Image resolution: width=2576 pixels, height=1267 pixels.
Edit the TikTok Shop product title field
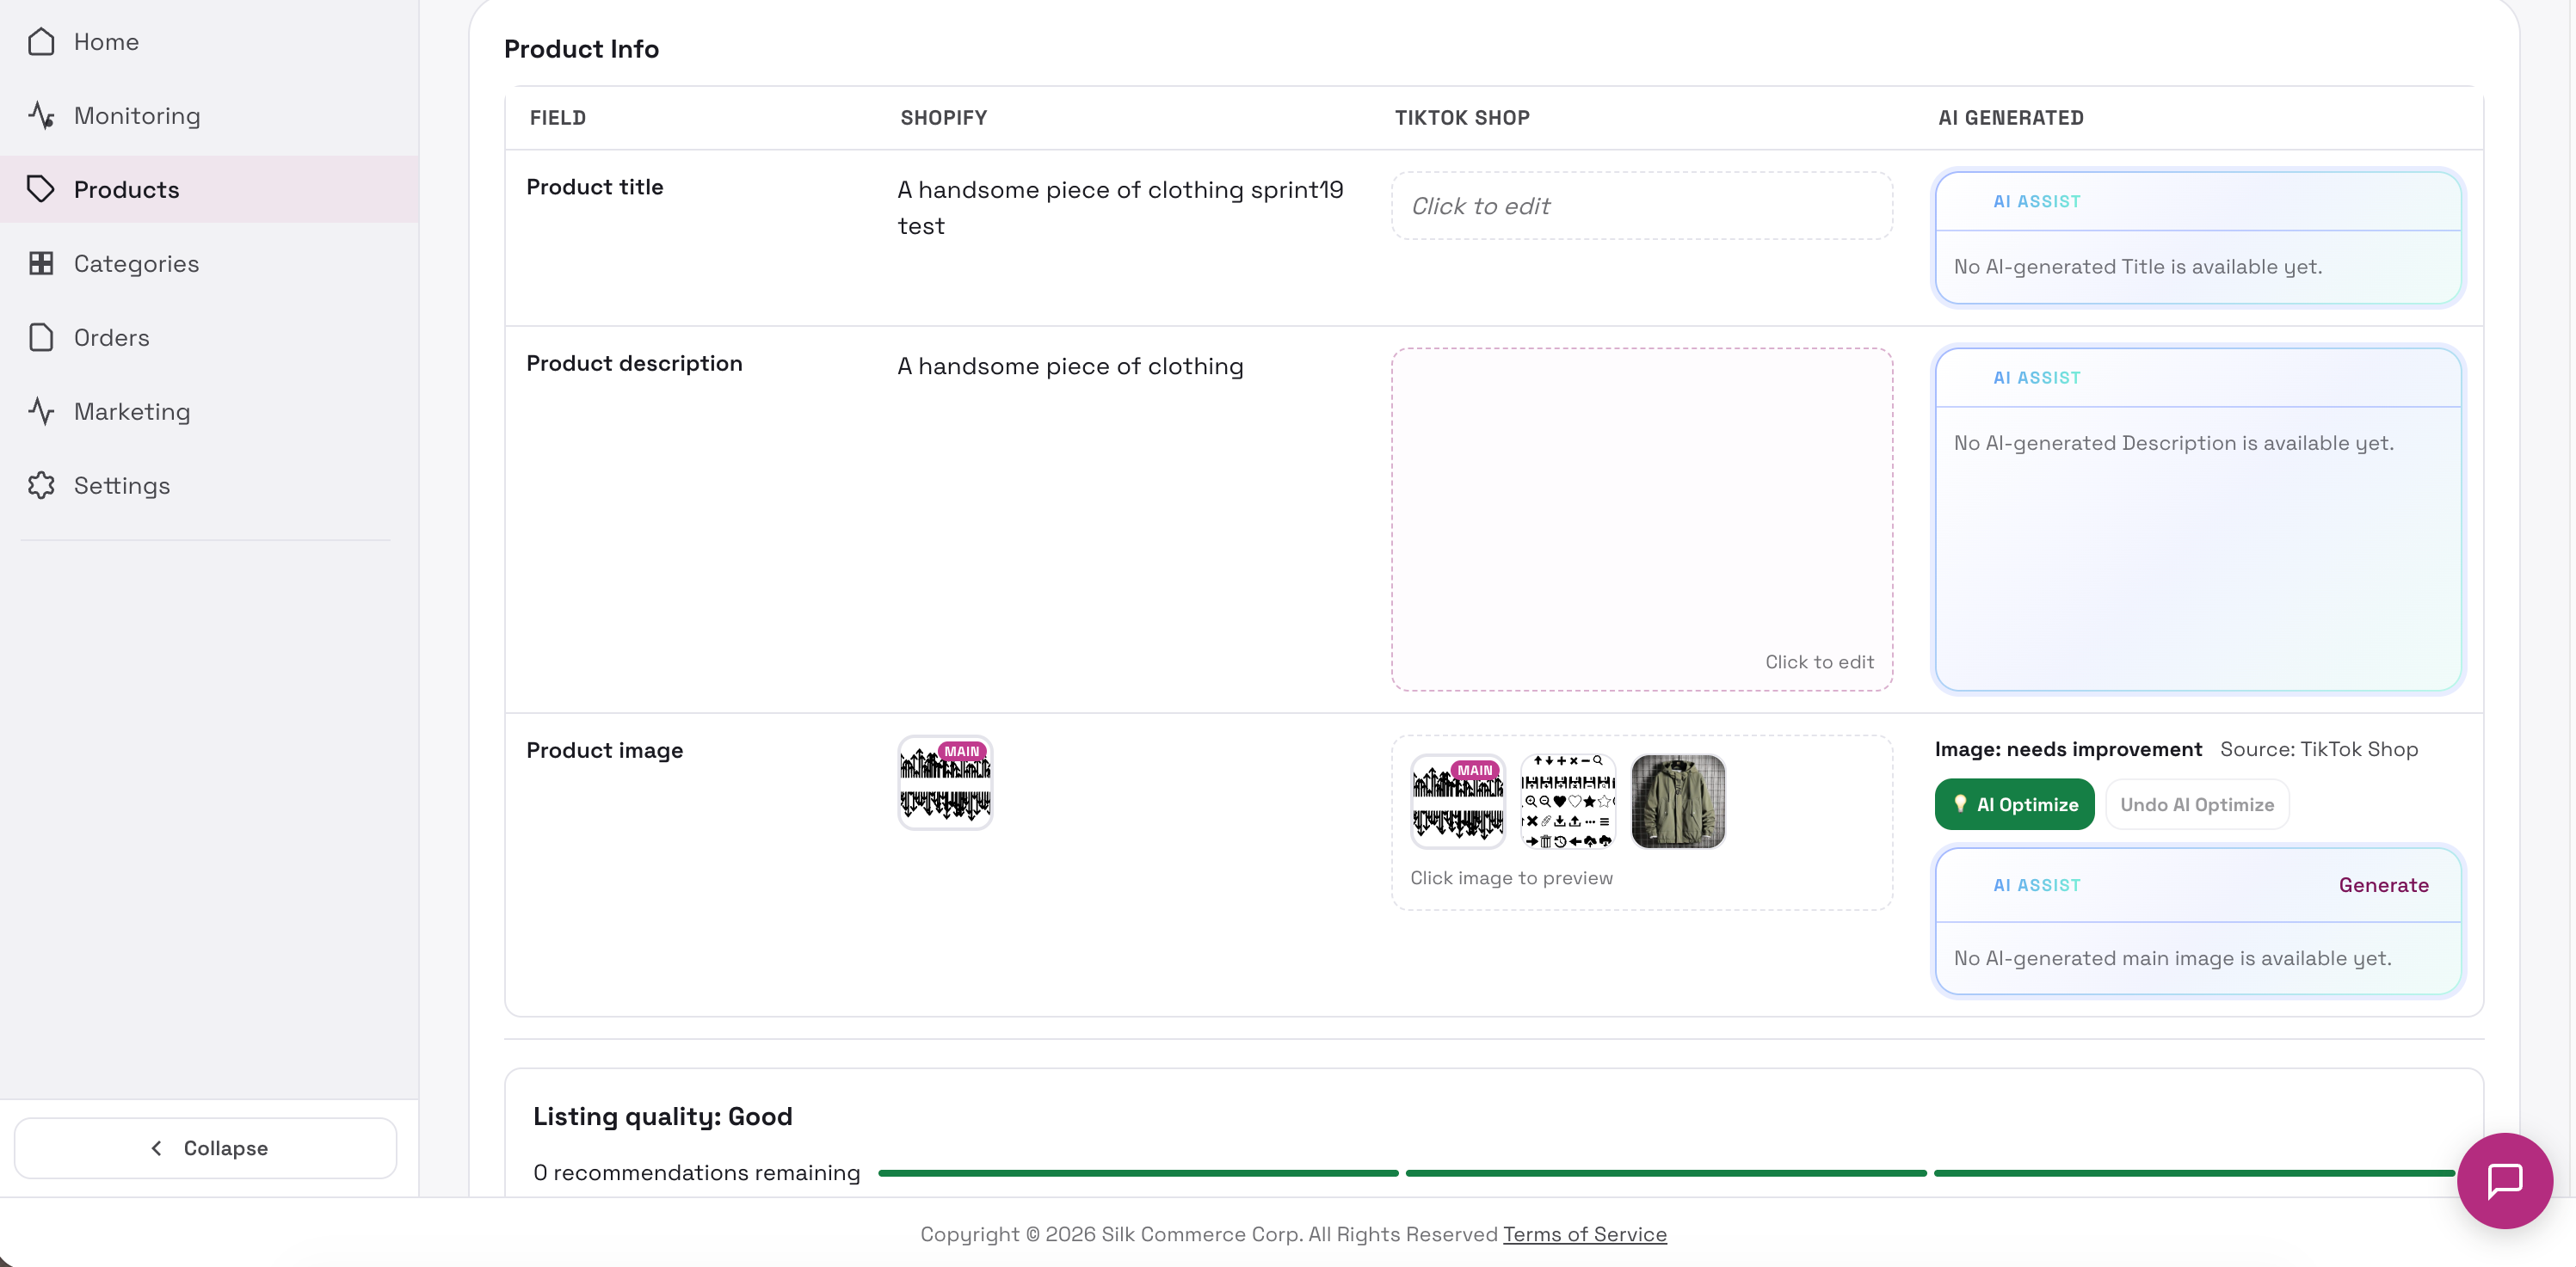(1641, 206)
